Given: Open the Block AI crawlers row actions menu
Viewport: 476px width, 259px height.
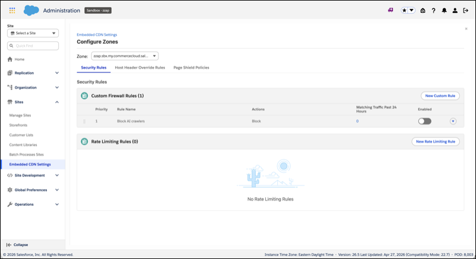Looking at the screenshot, I should [453, 121].
